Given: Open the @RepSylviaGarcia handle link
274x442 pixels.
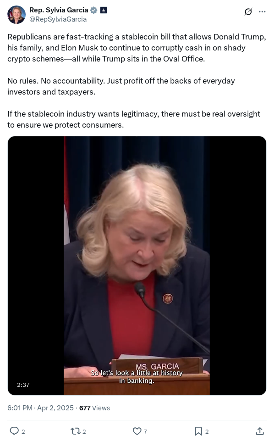Looking at the screenshot, I should tap(58, 19).
